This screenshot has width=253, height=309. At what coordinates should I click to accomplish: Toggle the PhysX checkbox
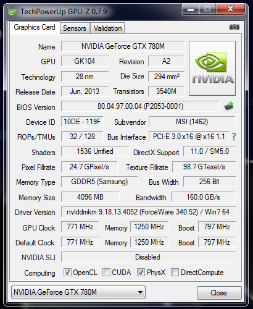[141, 272]
